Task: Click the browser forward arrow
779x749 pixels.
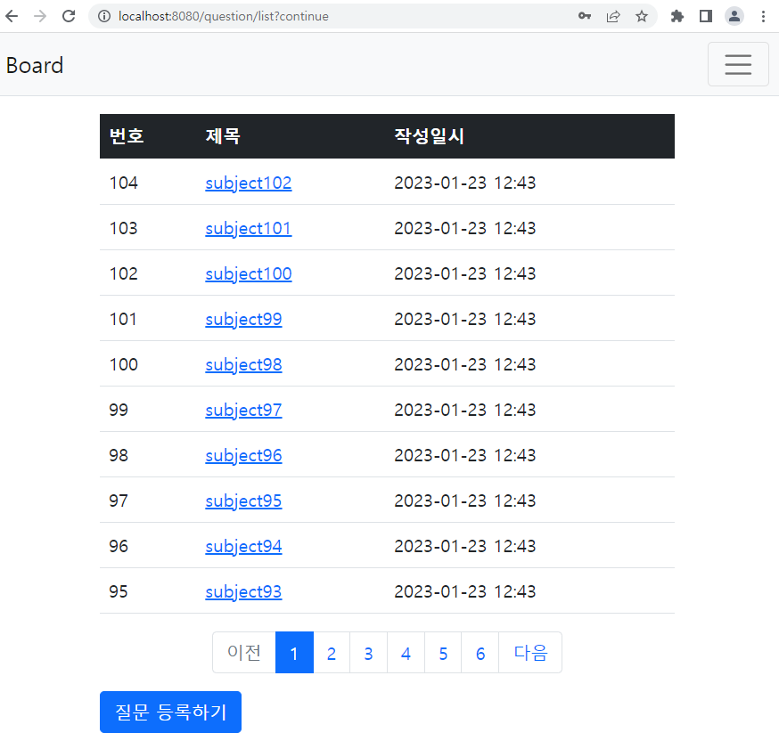Action: pos(40,16)
